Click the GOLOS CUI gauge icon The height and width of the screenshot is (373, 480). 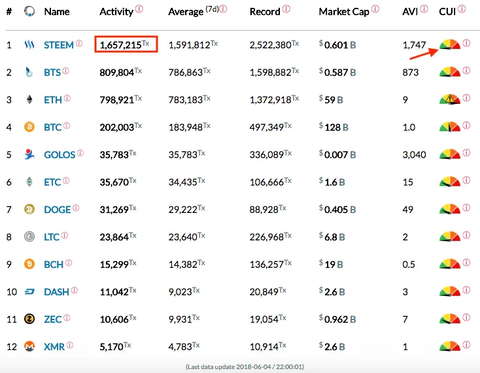point(450,154)
